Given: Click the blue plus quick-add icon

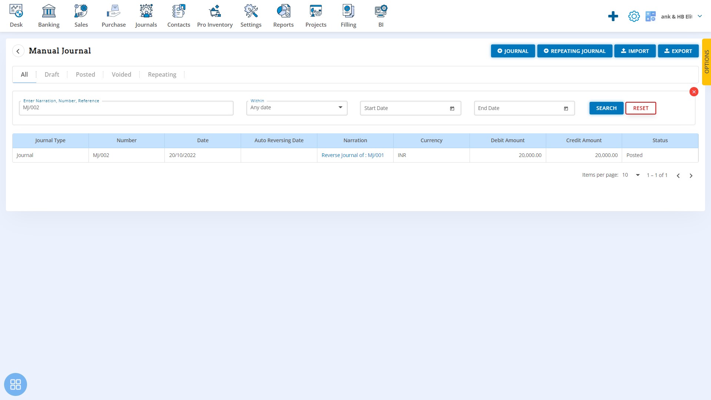Looking at the screenshot, I should click(x=613, y=16).
